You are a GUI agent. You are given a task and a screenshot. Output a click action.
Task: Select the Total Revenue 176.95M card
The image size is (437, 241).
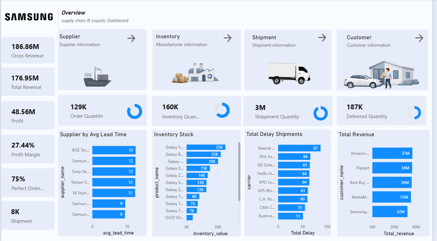[x=28, y=82]
